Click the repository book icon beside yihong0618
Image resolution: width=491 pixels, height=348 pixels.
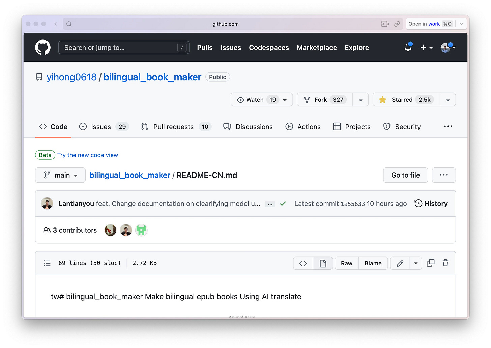[39, 77]
